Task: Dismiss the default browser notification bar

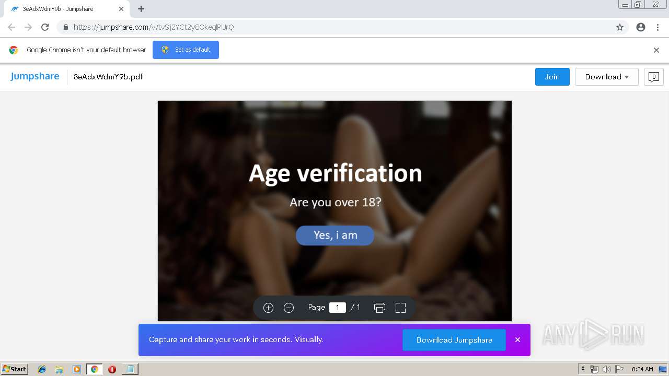Action: pos(656,50)
